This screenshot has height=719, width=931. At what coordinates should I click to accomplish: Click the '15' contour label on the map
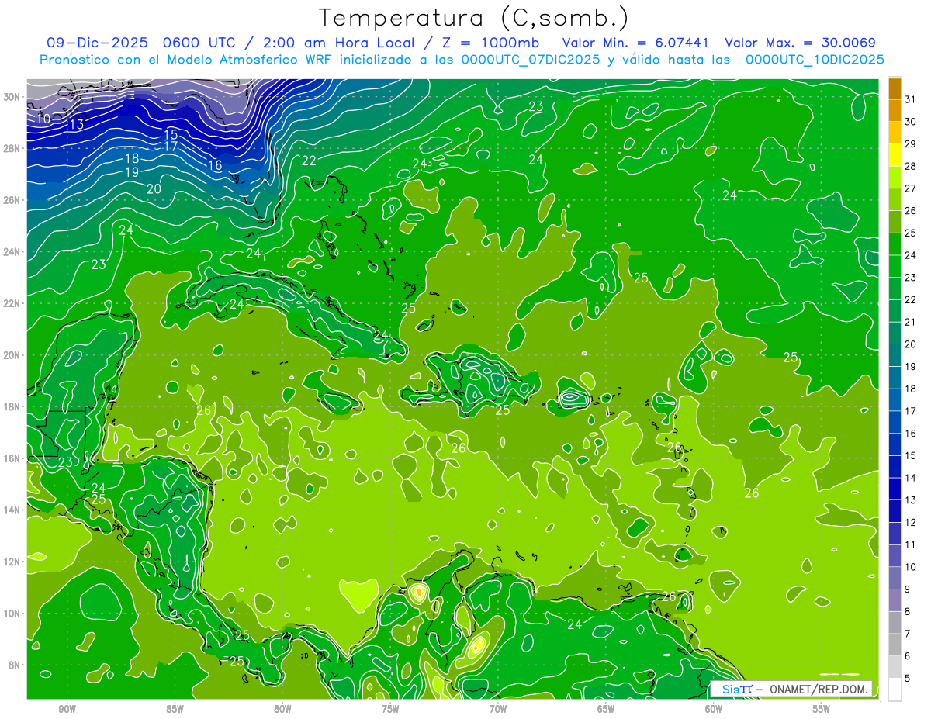171,134
